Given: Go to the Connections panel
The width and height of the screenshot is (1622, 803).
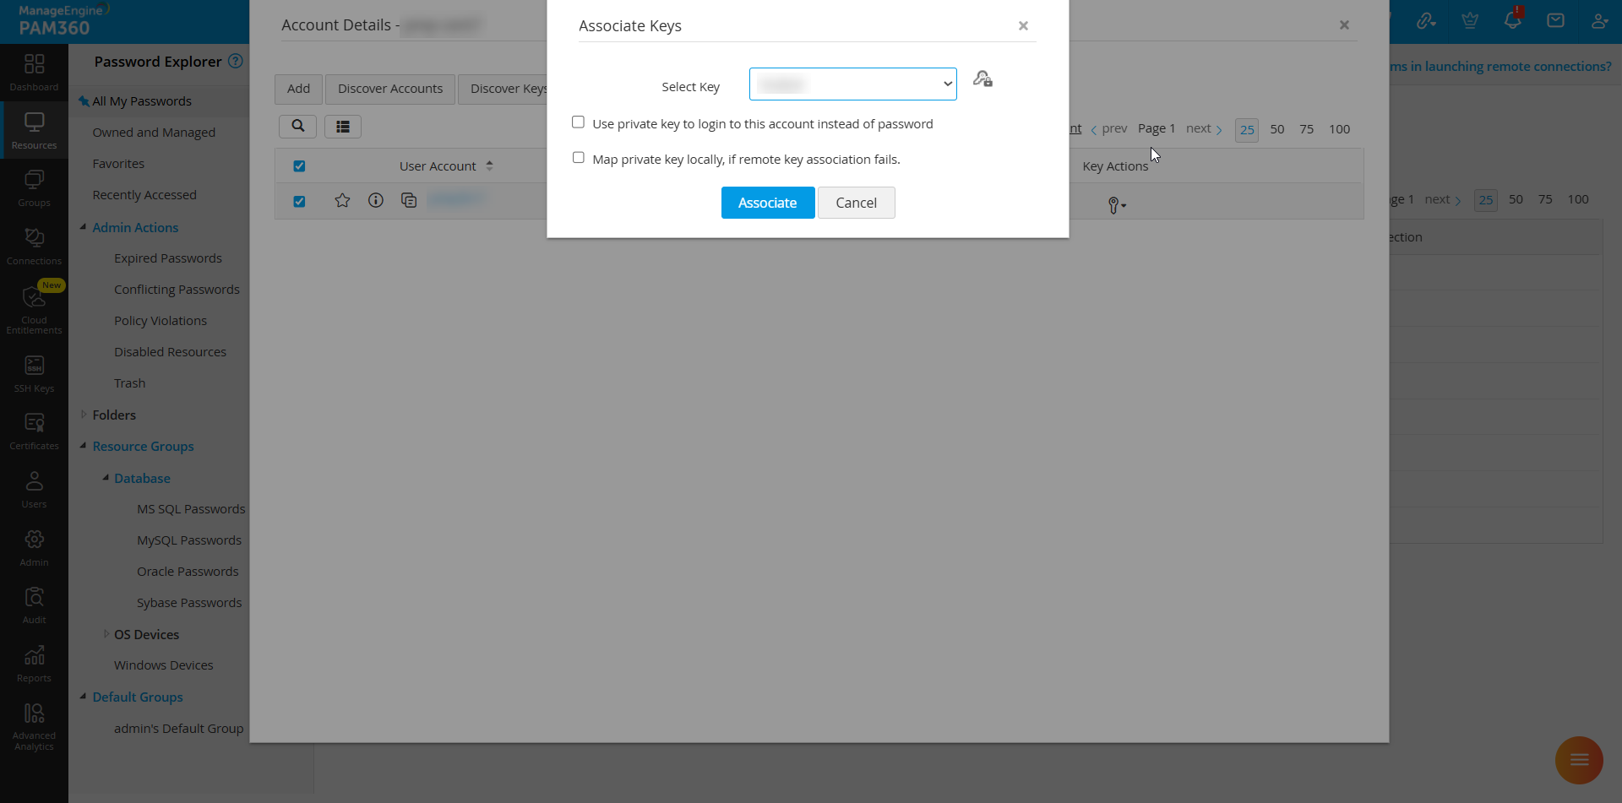Looking at the screenshot, I should pos(34,243).
